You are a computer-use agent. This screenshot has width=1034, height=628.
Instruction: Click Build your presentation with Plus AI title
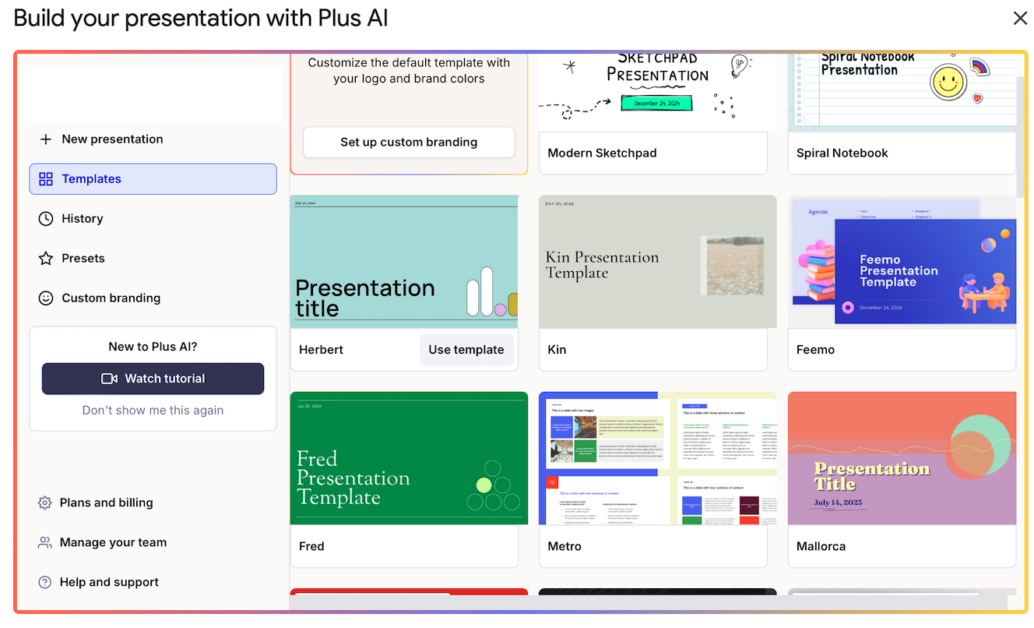(x=201, y=18)
